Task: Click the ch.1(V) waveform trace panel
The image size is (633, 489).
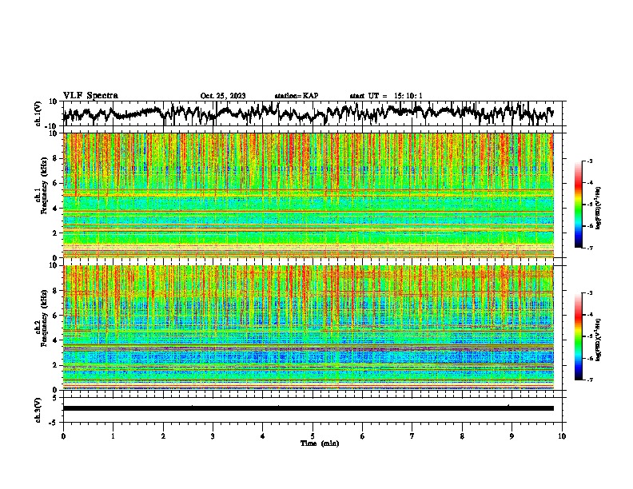Action: pos(314,113)
